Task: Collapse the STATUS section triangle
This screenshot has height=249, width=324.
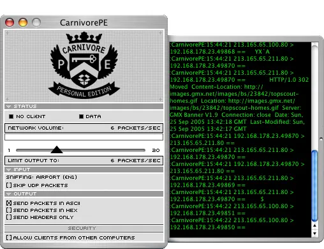Action: (x=8, y=107)
